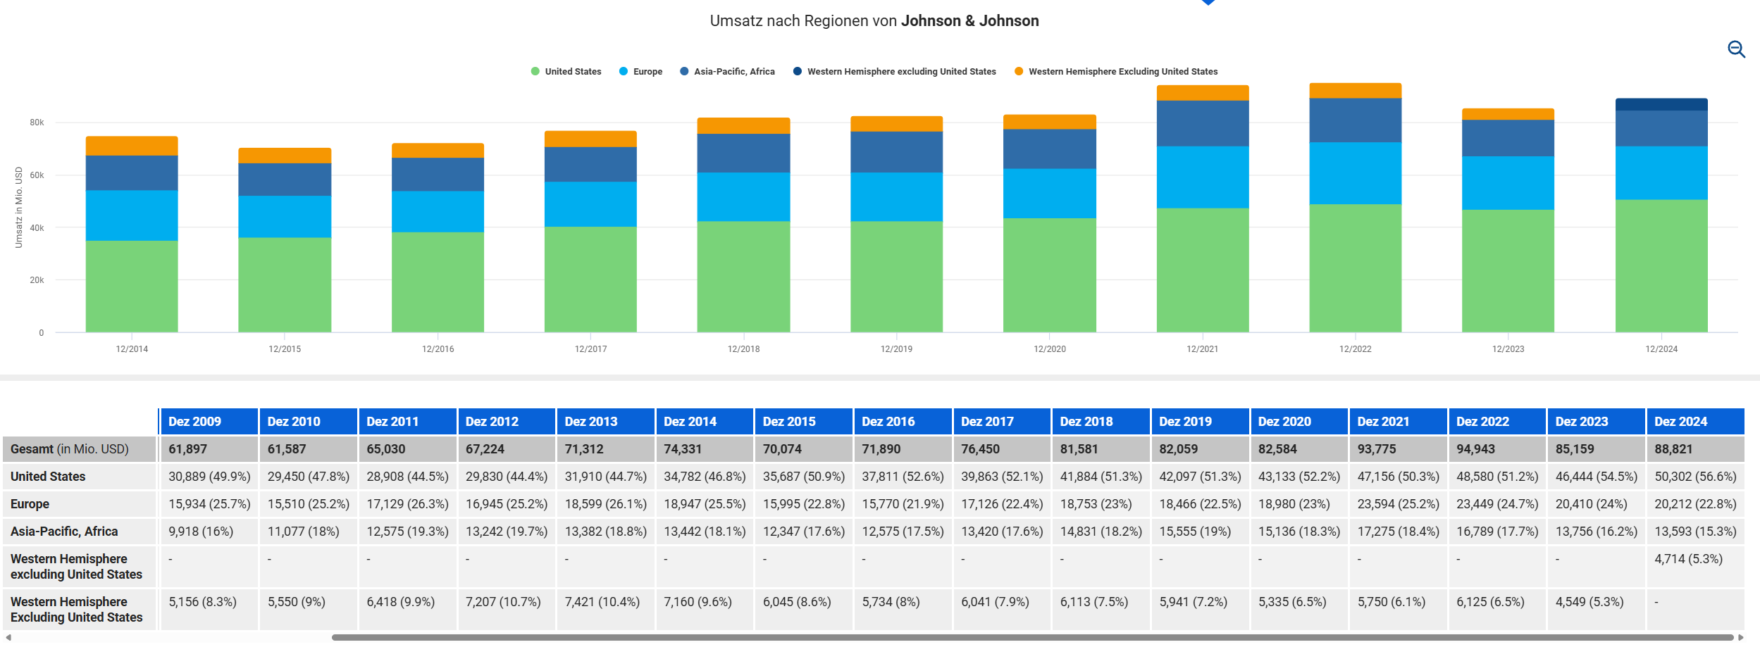Click the 12/2018 x-axis label
The height and width of the screenshot is (647, 1760).
(743, 349)
